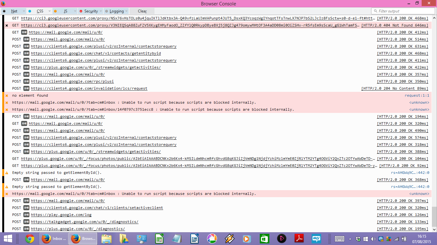Image resolution: width=437 pixels, height=245 pixels.
Task: Click the XHR badge on the play.google.com/log row
Action: [x=27, y=215]
